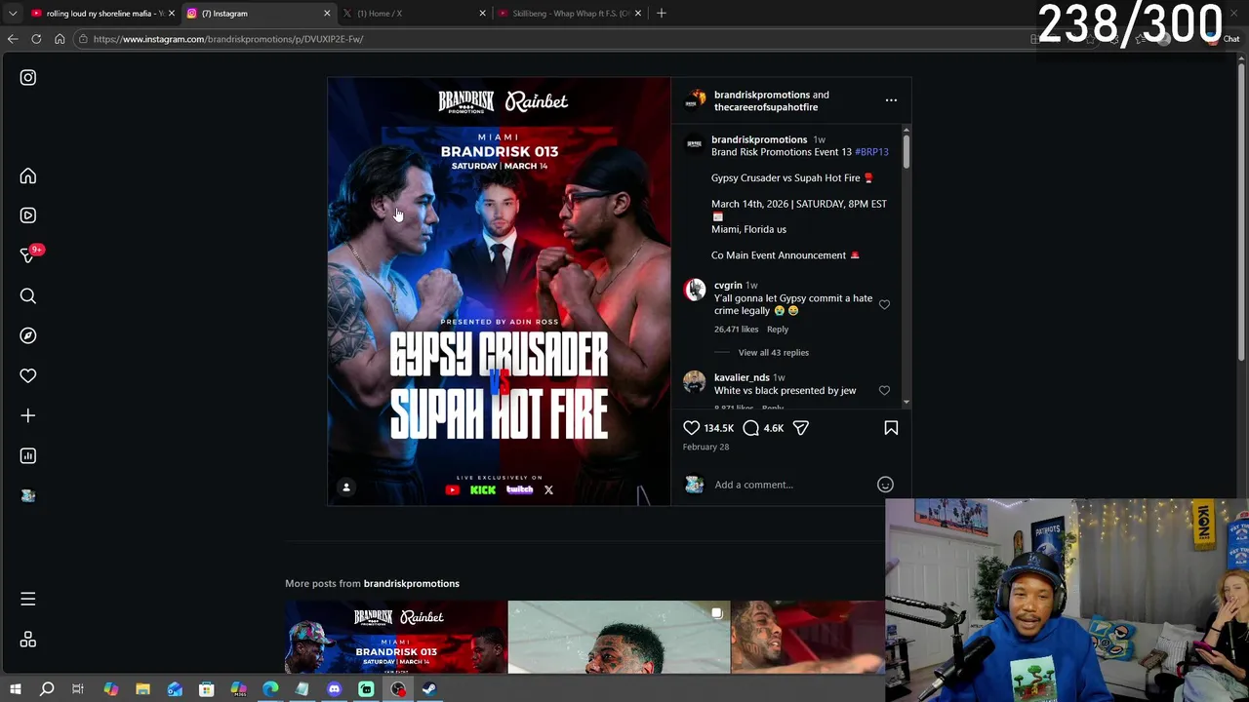Open Explore compass icon in sidebar
Viewport: 1249px width, 702px height.
[28, 335]
